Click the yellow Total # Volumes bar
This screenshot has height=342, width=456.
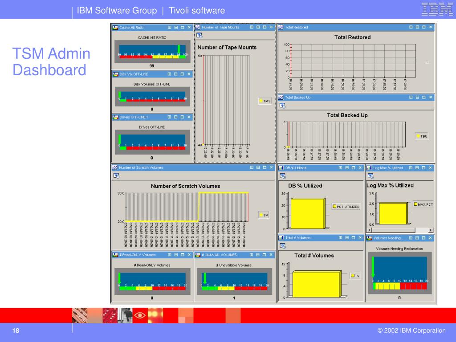click(x=317, y=284)
